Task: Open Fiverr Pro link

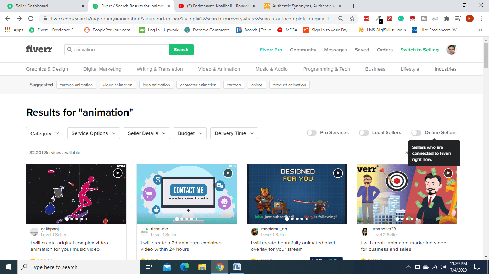Action: (271, 50)
